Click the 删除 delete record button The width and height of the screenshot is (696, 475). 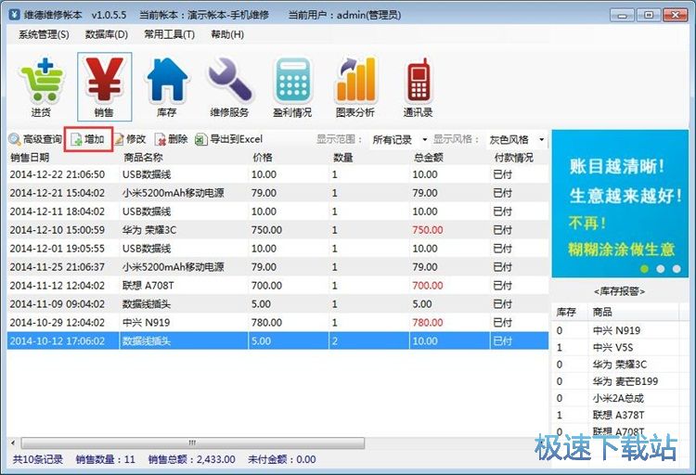172,139
